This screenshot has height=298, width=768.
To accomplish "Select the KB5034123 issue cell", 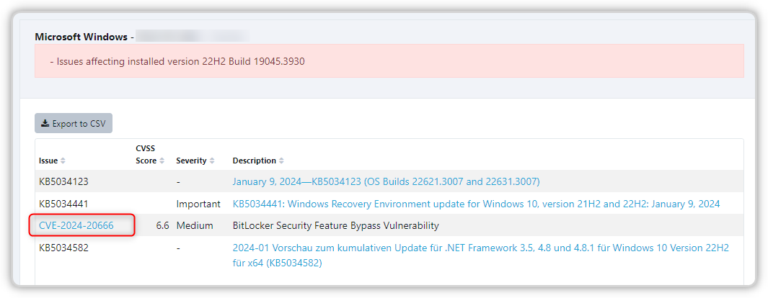I will click(63, 181).
